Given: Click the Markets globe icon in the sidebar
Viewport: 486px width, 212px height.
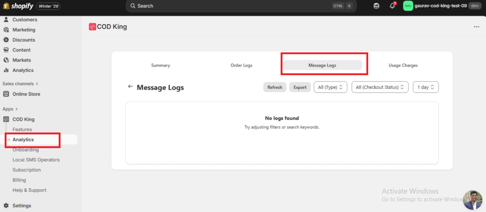Looking at the screenshot, I should click(6, 60).
